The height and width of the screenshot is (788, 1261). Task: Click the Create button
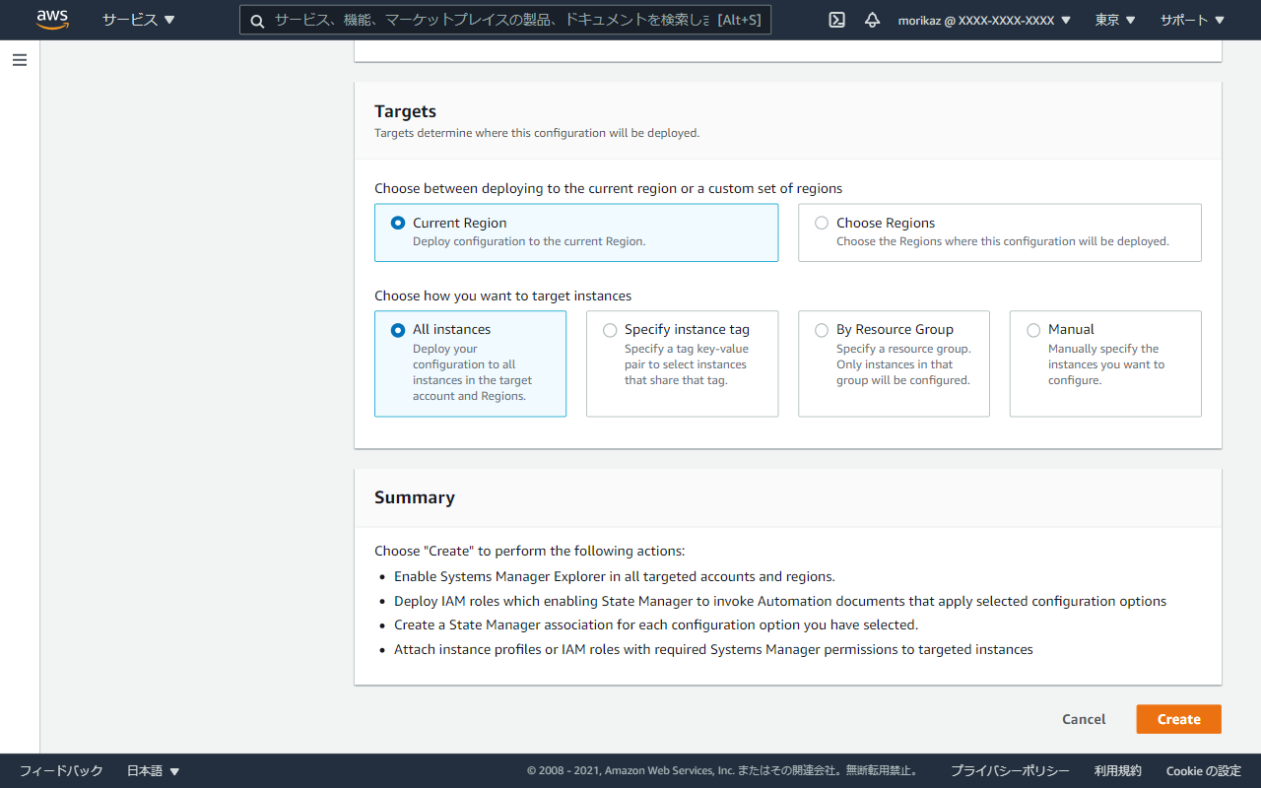pos(1178,719)
